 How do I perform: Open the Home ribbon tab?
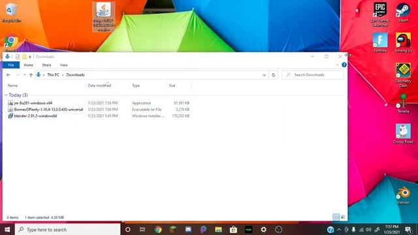coord(29,65)
